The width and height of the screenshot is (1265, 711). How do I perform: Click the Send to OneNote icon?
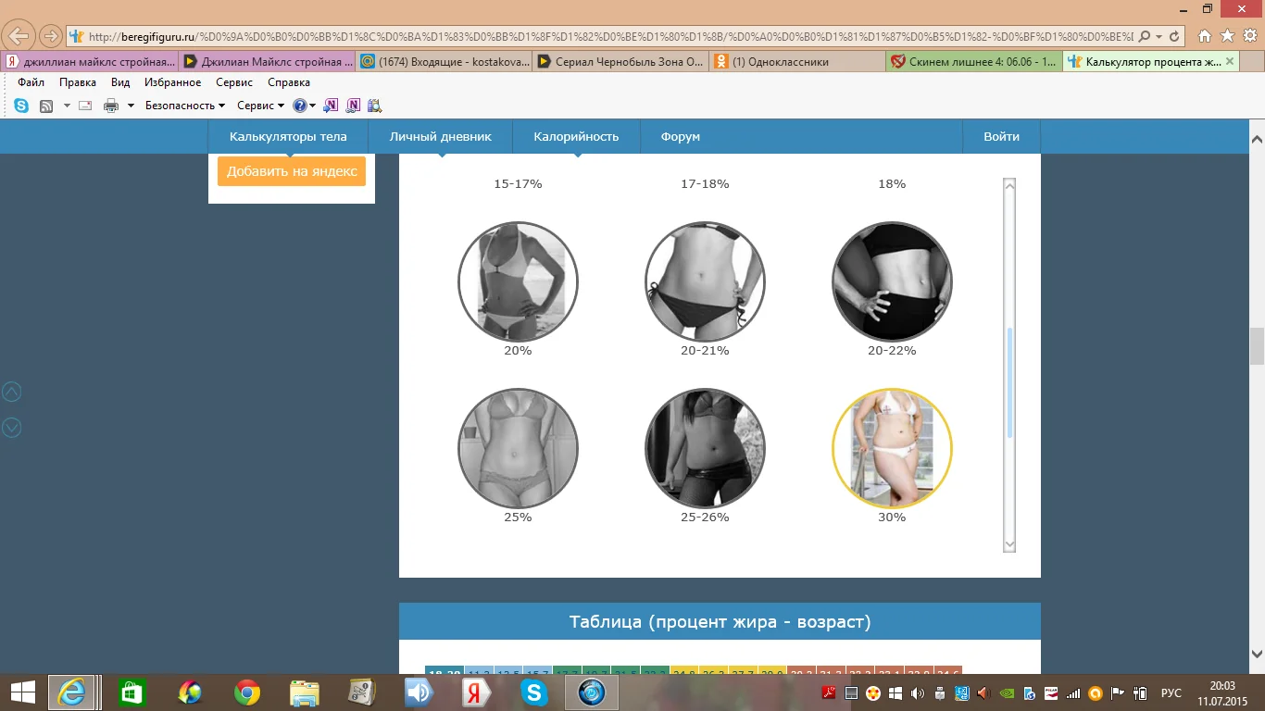coord(331,106)
